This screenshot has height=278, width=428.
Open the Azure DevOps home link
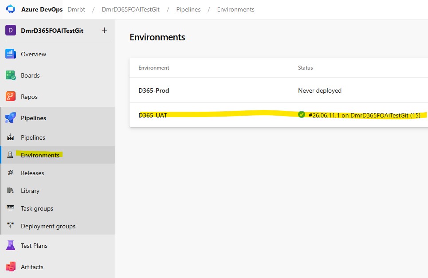pyautogui.click(x=42, y=9)
